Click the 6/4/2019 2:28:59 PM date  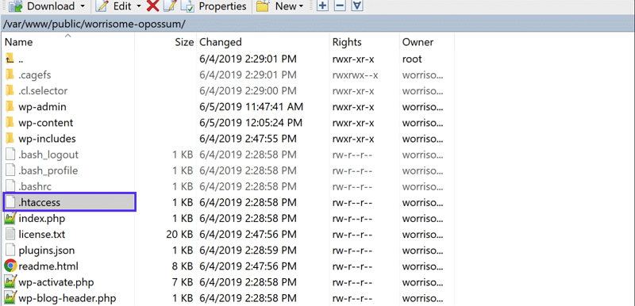(x=248, y=251)
